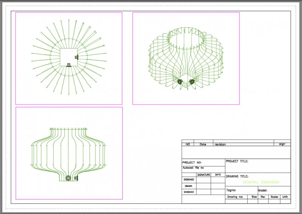Screen dimensions: 302x214
Task: Click the "revision" table header
Action: [220, 144]
